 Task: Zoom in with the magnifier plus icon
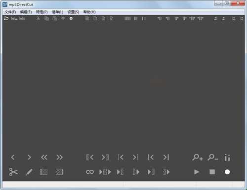pos(198,157)
